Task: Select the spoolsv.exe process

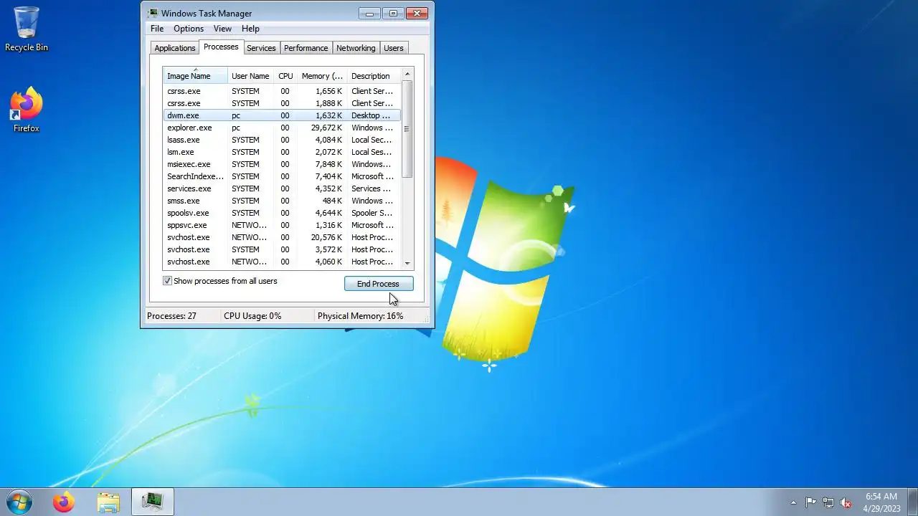Action: click(282, 213)
